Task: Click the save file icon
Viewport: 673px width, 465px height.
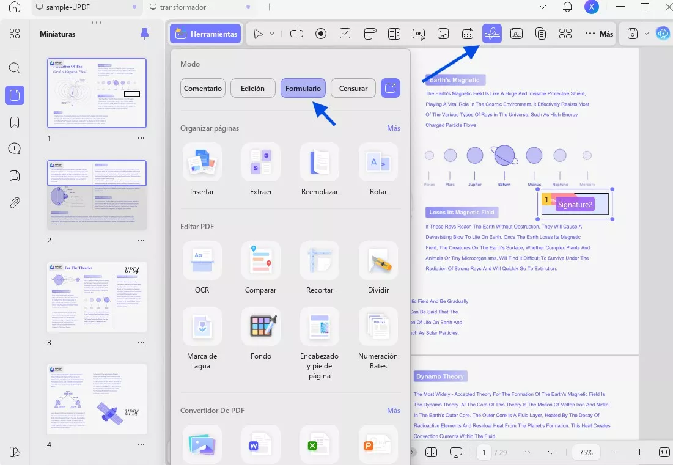Action: 633,34
